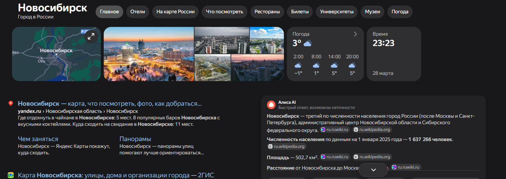
Task: Open the gray-sky high-rise skyline photo
Action: pos(221,40)
